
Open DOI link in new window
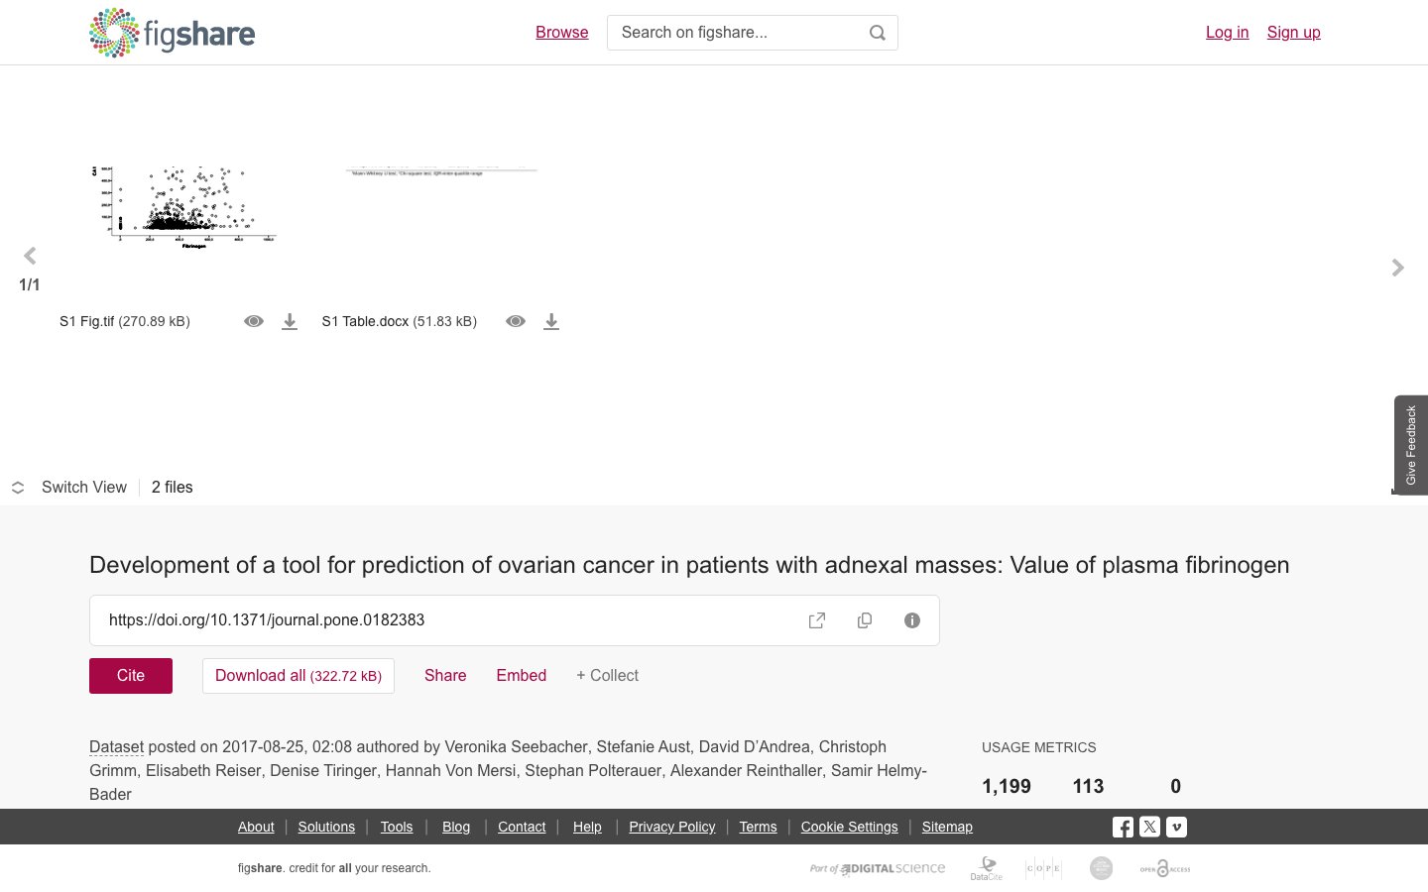pyautogui.click(x=817, y=620)
